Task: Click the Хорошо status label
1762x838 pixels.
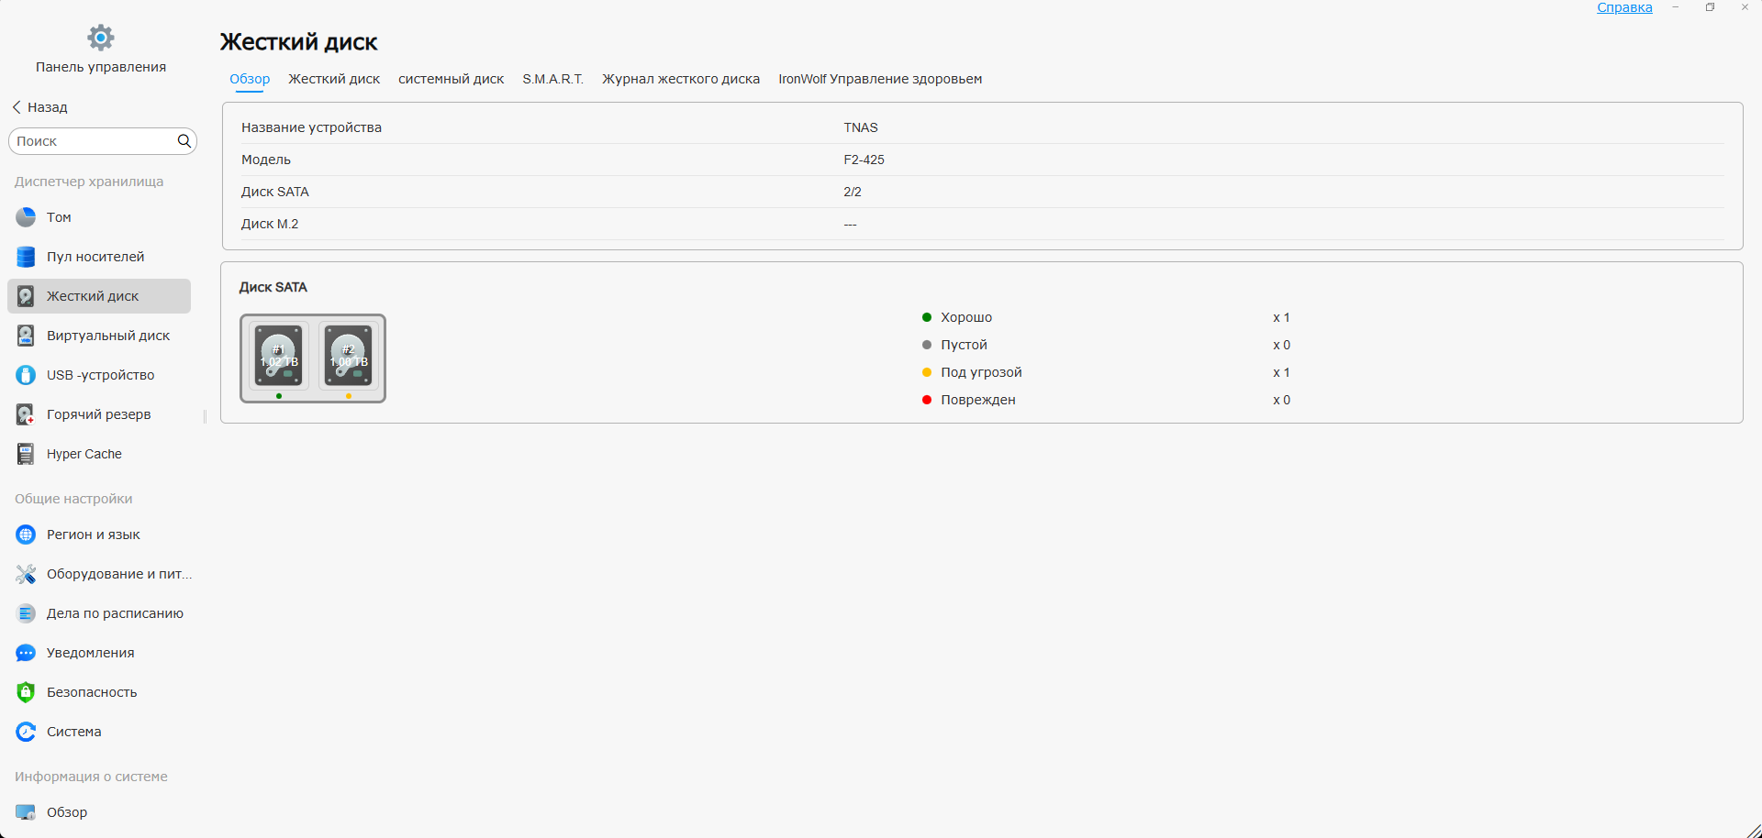Action: pos(966,317)
